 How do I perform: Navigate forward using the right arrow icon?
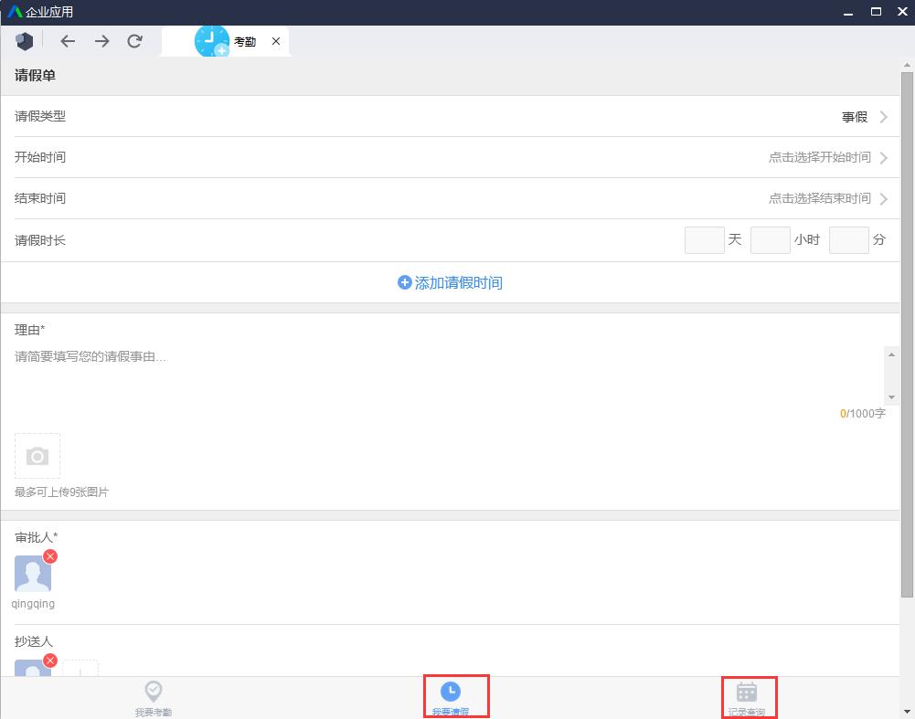pyautogui.click(x=101, y=40)
